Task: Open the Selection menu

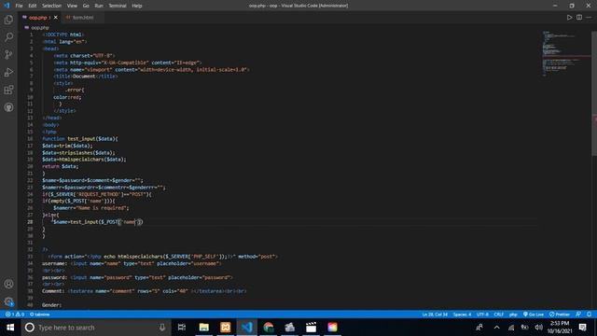Action: pyautogui.click(x=51, y=6)
